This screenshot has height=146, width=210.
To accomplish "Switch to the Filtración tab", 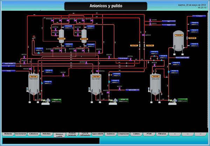I will pyautogui.click(x=162, y=134).
